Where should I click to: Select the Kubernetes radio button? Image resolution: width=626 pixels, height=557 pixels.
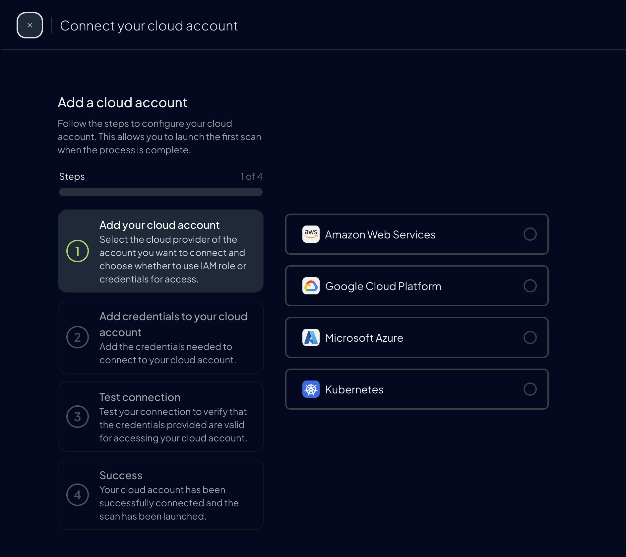tap(530, 389)
